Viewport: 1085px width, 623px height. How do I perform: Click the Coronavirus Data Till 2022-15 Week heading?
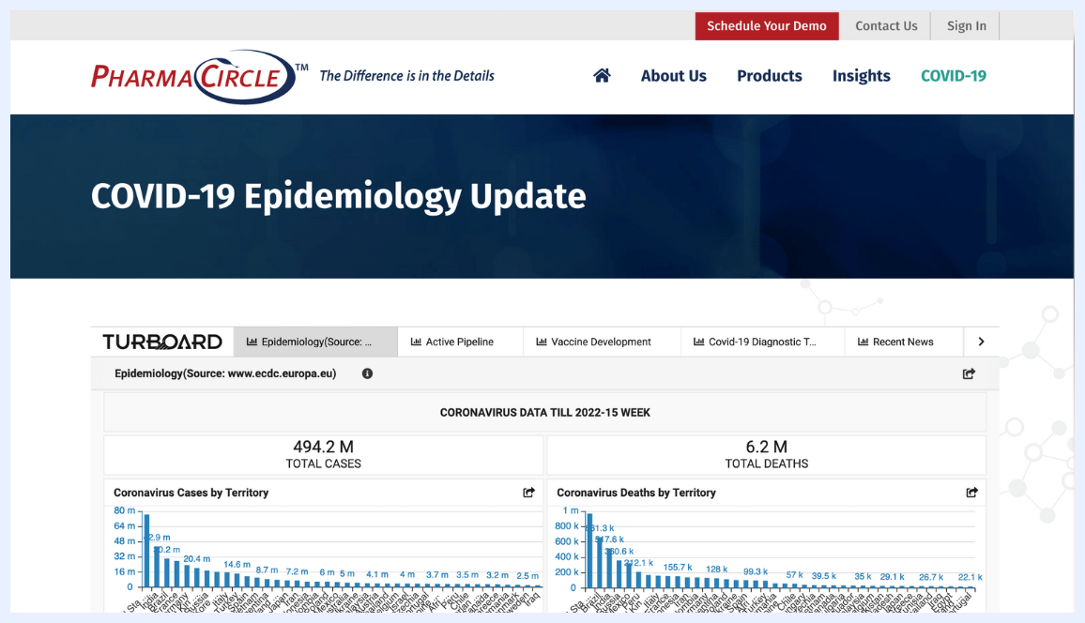[x=545, y=412]
